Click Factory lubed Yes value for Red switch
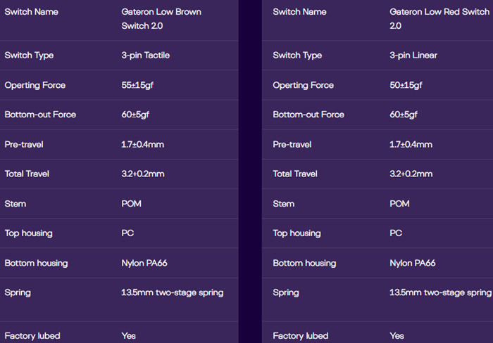Viewport: 493px width, 343px height. pyautogui.click(x=397, y=336)
